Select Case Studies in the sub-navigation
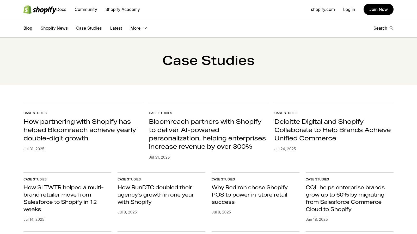 [x=89, y=28]
